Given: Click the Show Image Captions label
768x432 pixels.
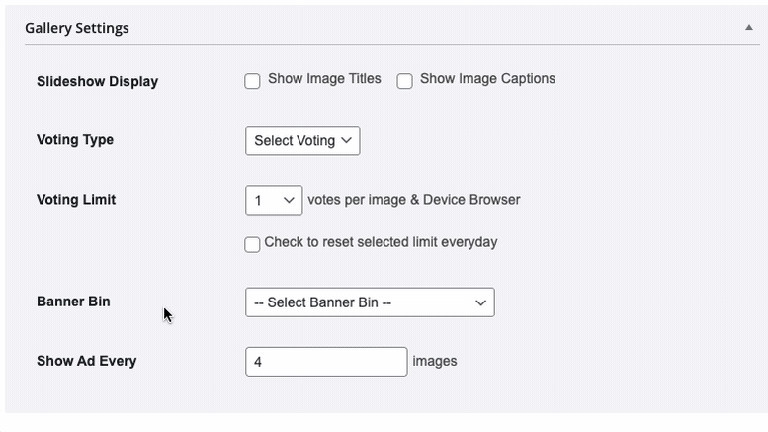Looking at the screenshot, I should 488,79.
